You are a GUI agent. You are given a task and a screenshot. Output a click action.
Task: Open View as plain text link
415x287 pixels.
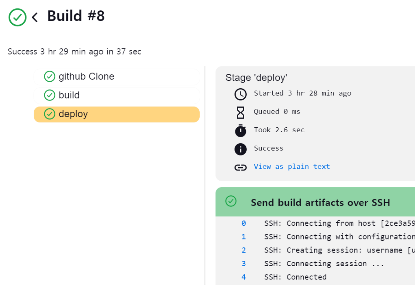point(291,167)
